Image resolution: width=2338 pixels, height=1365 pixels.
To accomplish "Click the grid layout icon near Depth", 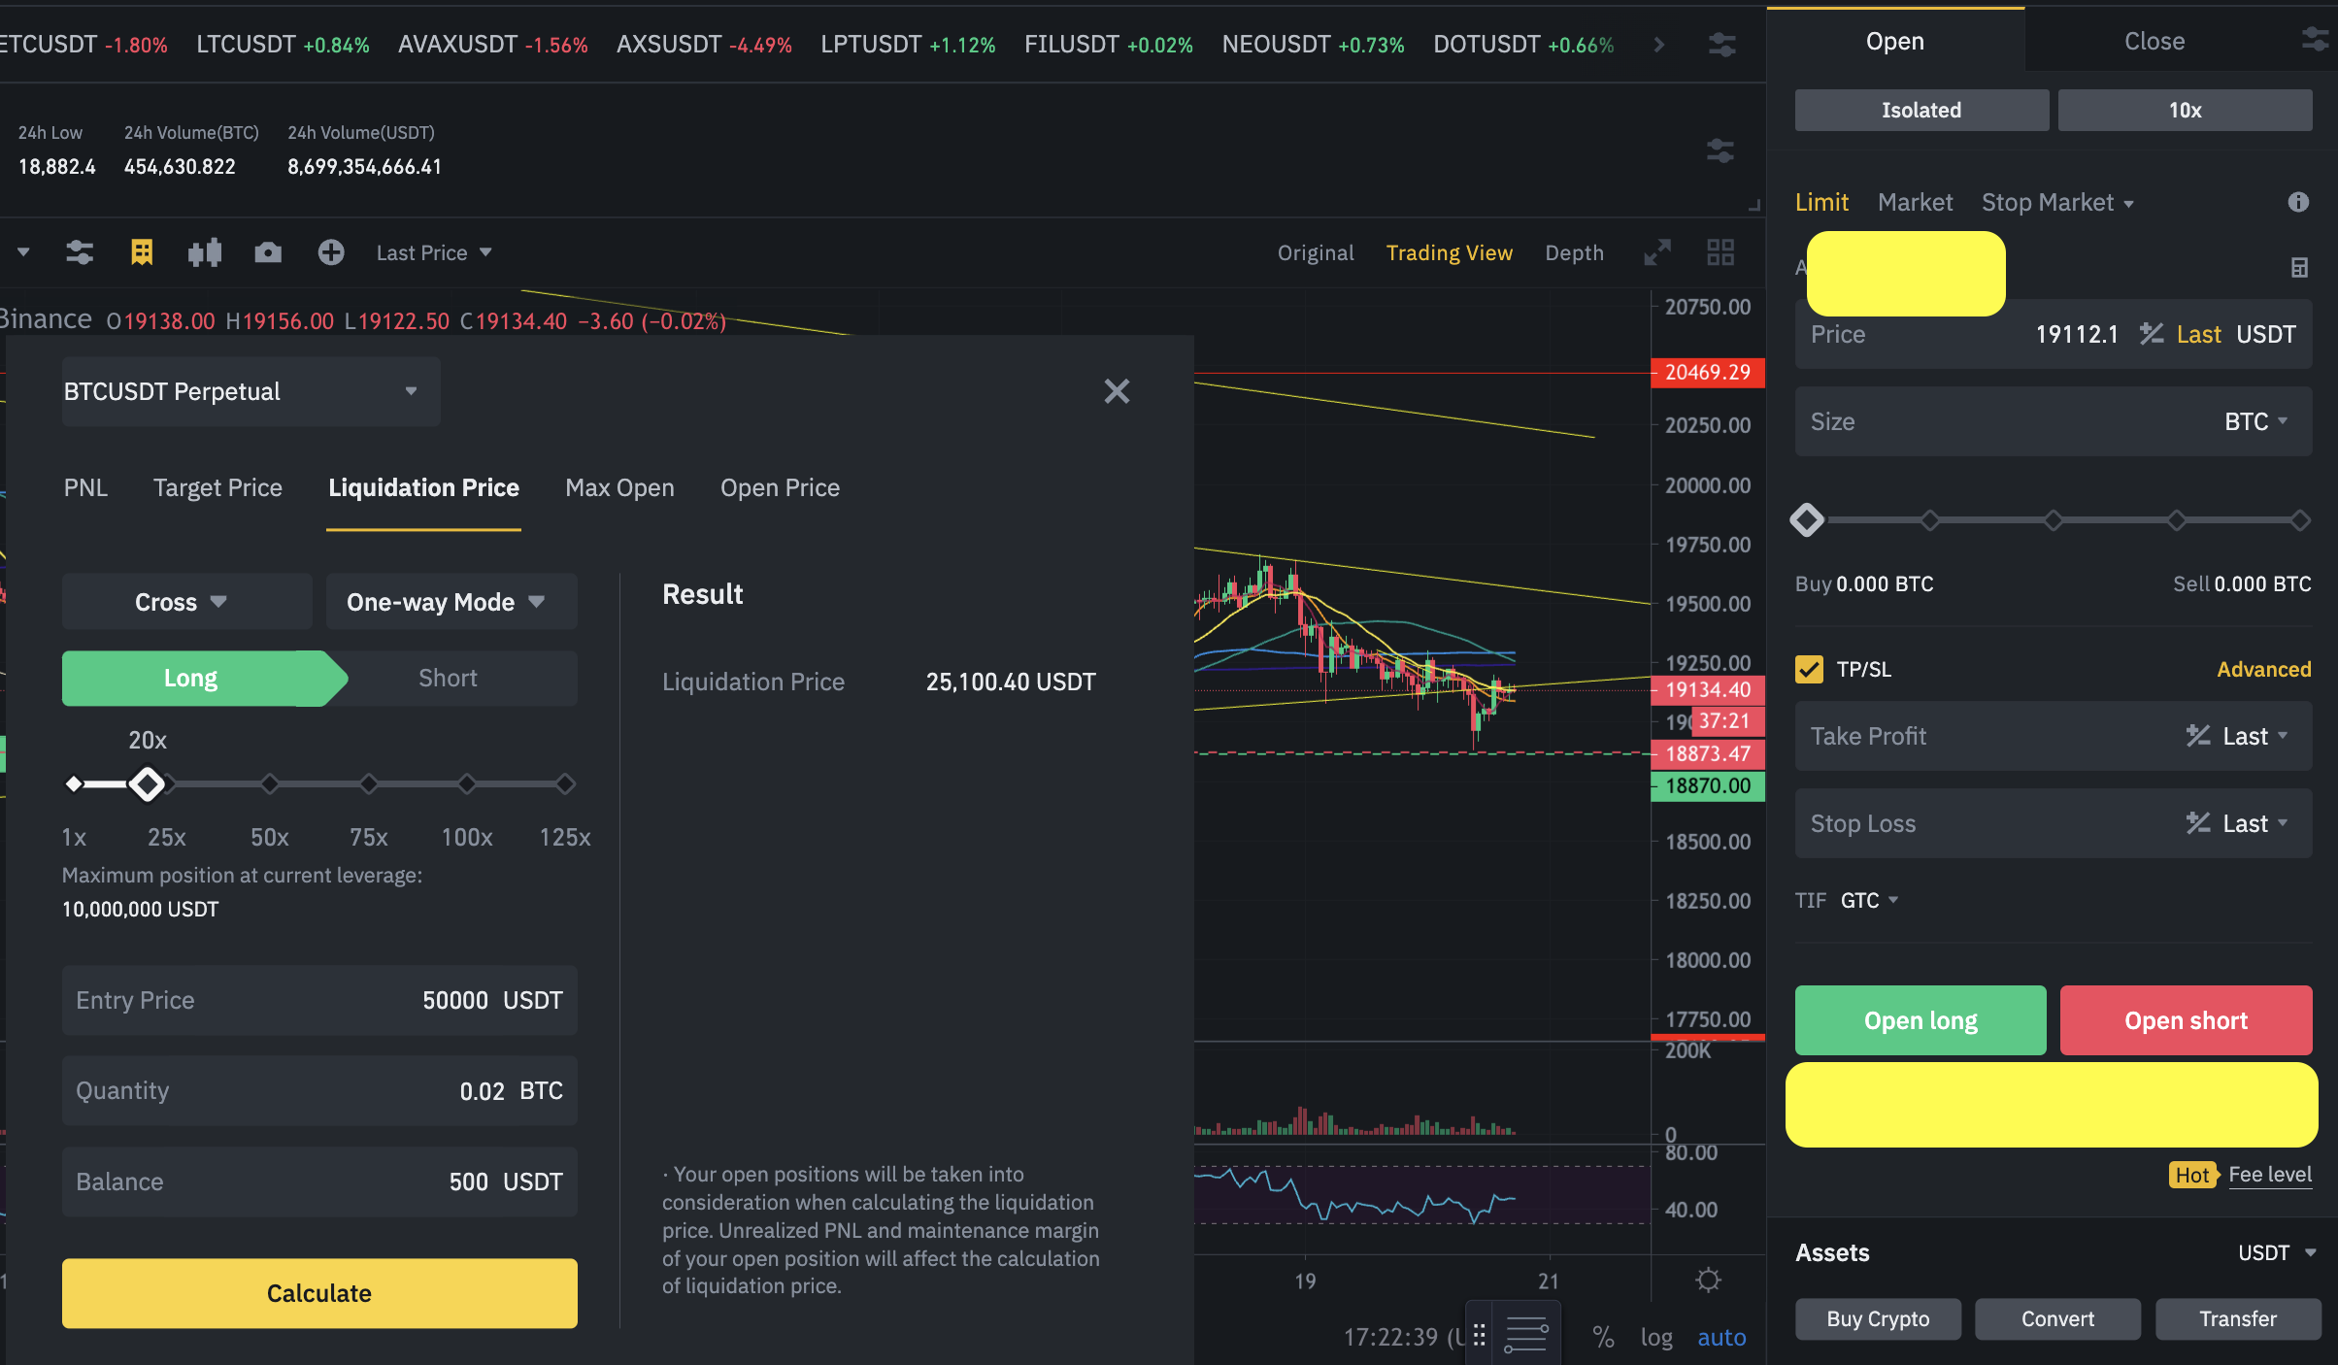I will coord(1720,253).
